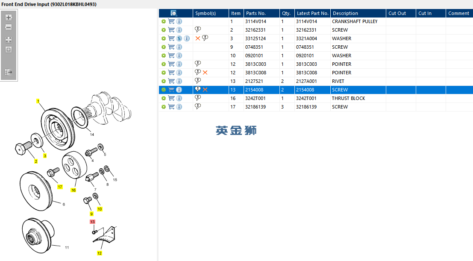
Task: Click orange X symbol in WASHER 33125124 row
Action: click(x=198, y=38)
